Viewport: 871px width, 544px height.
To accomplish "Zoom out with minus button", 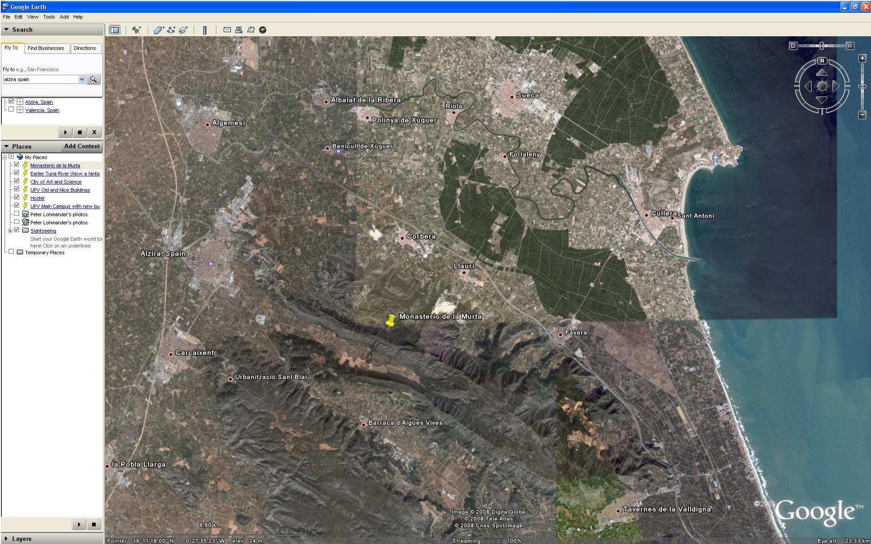I will click(x=862, y=115).
